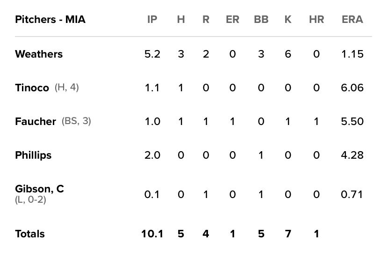Select the 10.1 total innings pitched

point(152,234)
